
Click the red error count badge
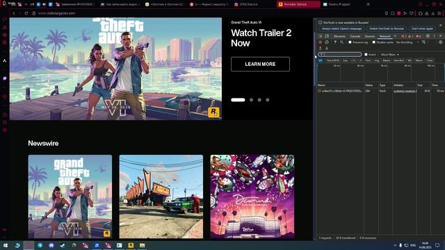tap(404, 36)
